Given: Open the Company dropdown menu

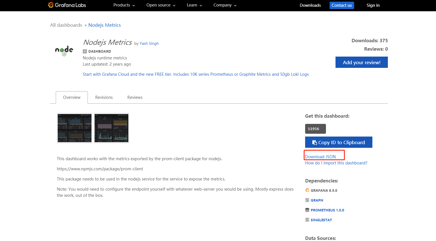Looking at the screenshot, I should [x=225, y=5].
